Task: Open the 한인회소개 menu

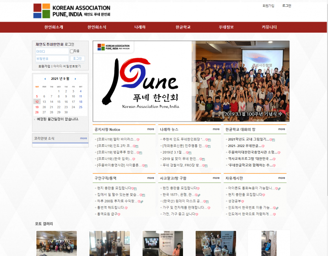Action: coord(53,27)
